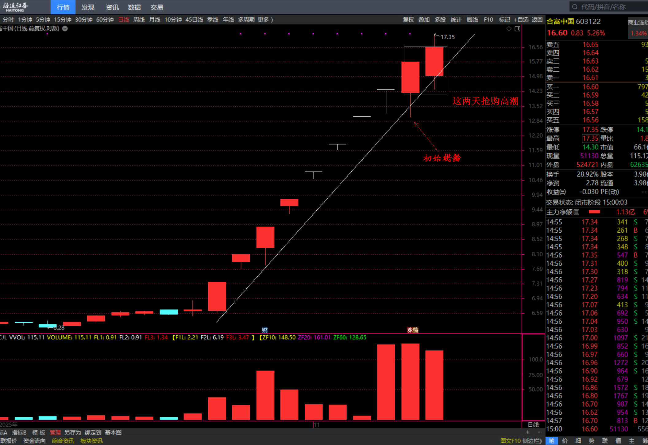Viewport: 648px width, 445px height.
Task: Click the diamond icon above chart
Action: (509, 29)
